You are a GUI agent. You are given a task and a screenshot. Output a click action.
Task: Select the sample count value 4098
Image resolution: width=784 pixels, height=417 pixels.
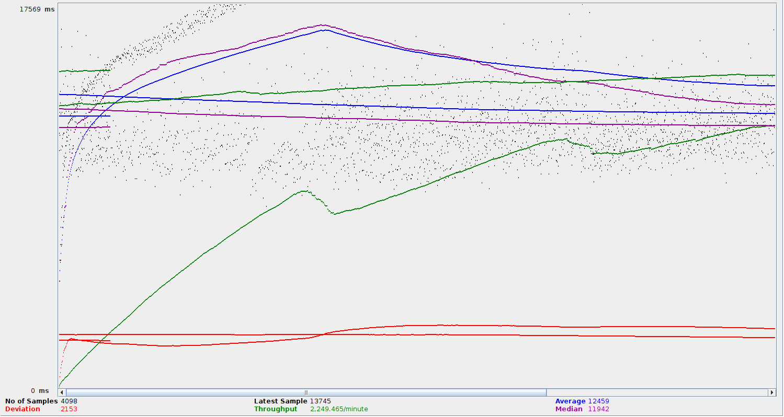click(x=69, y=401)
